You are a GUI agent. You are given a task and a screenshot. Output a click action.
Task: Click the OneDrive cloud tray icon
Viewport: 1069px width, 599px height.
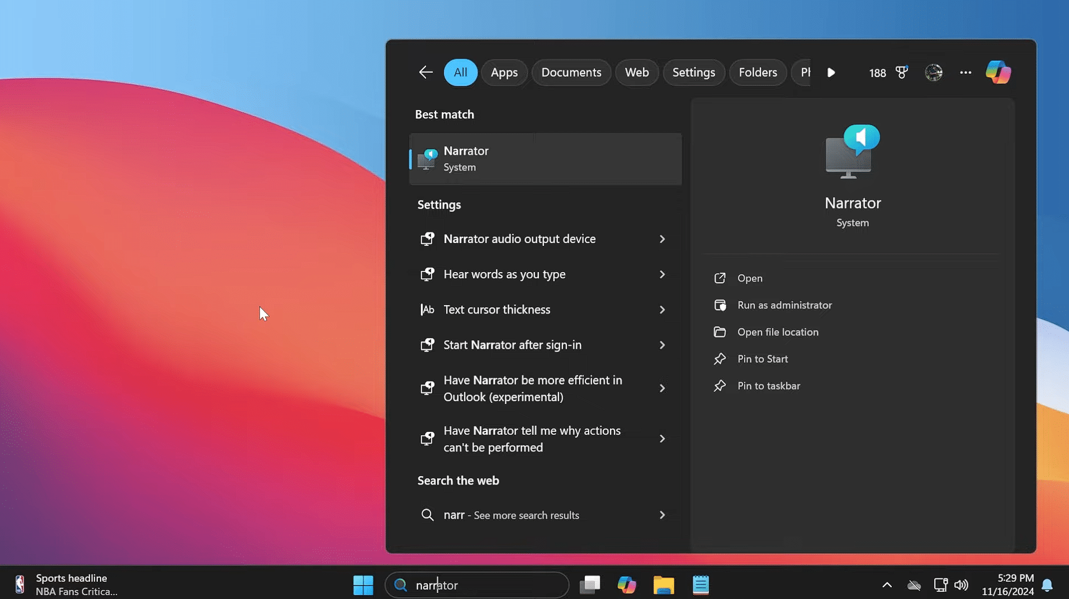[914, 585]
